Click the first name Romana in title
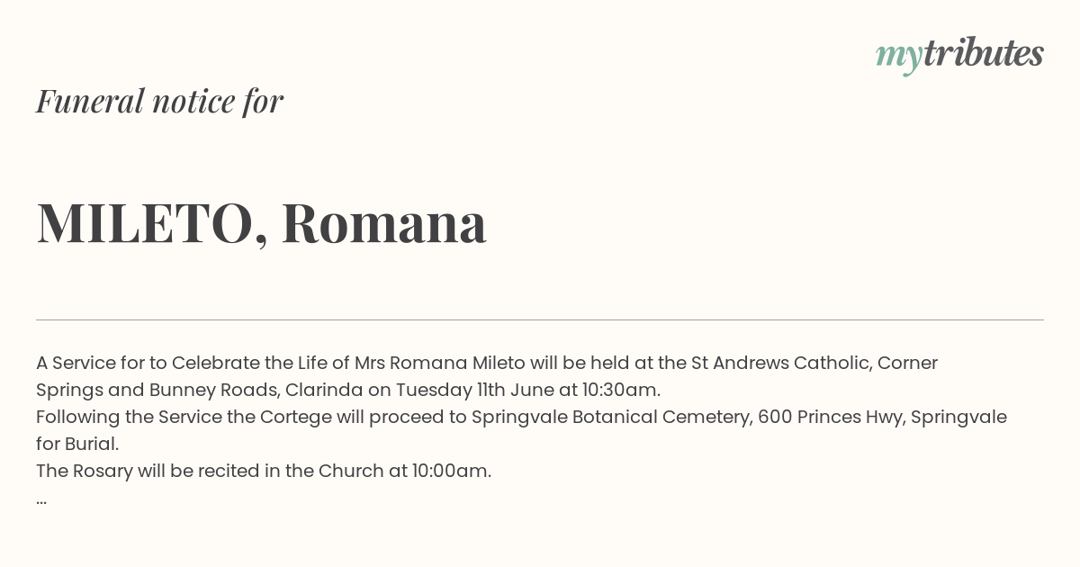 pyautogui.click(x=384, y=223)
